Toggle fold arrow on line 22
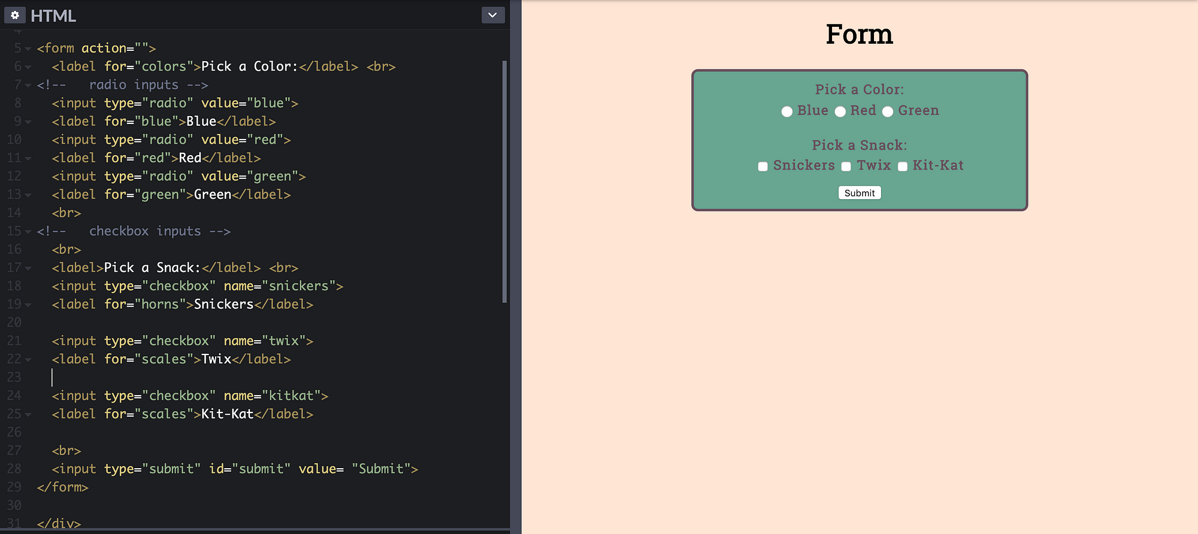This screenshot has height=534, width=1198. click(28, 360)
